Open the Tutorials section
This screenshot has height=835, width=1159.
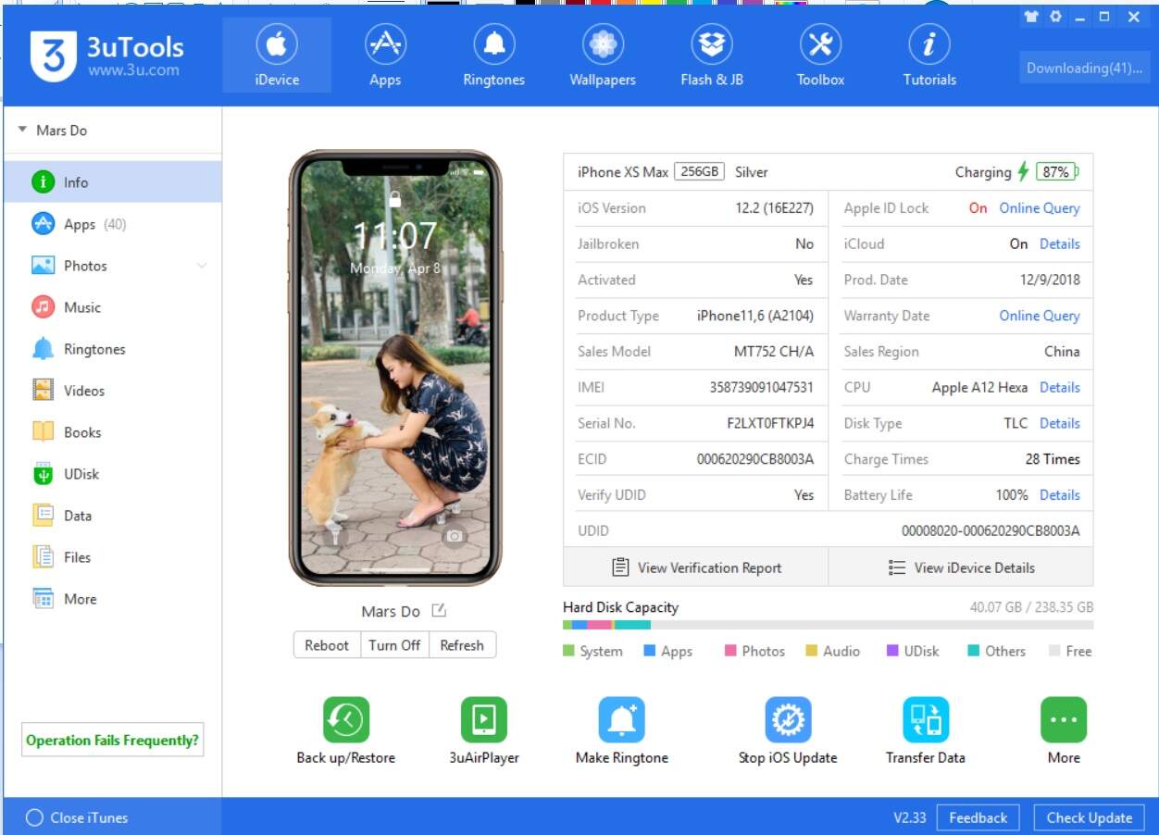pyautogui.click(x=929, y=55)
